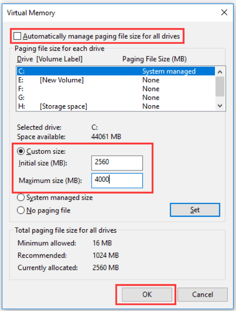
Task: Click inside the Maximum size field
Action: coord(117,181)
